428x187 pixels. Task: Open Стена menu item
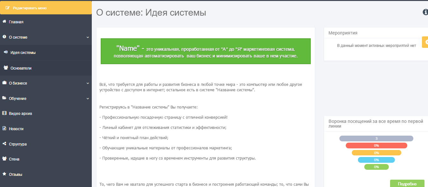[x=46, y=159]
